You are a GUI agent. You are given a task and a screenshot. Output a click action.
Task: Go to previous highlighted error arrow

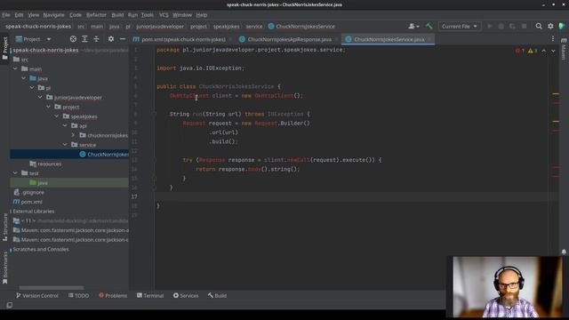[x=543, y=51]
